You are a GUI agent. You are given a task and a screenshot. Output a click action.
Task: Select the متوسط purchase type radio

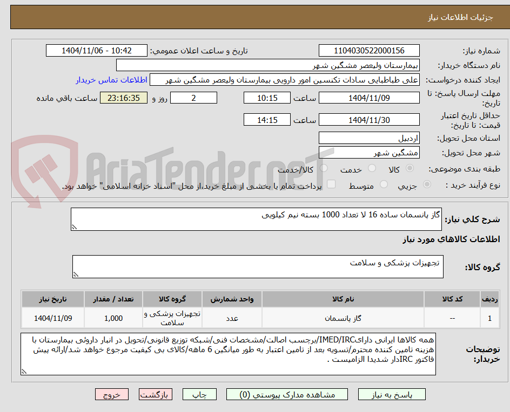pyautogui.click(x=384, y=184)
